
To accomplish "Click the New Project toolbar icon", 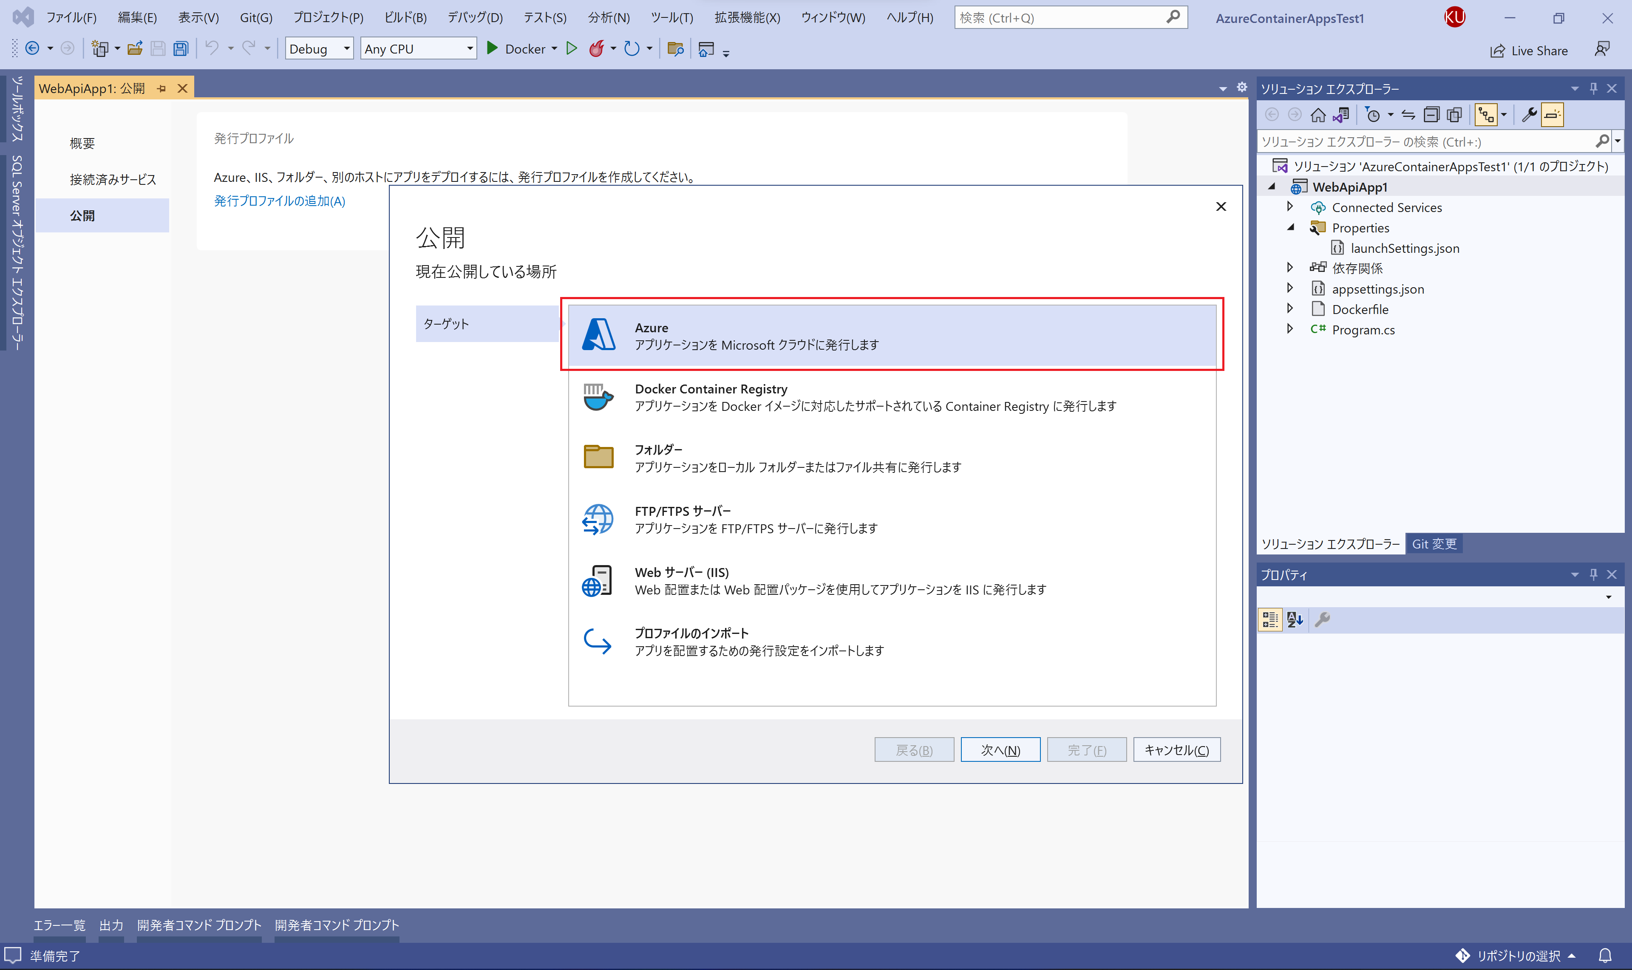I will 100,48.
